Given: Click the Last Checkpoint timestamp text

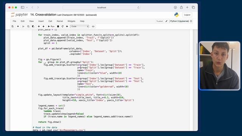Looking at the screenshot, I should [71, 15].
